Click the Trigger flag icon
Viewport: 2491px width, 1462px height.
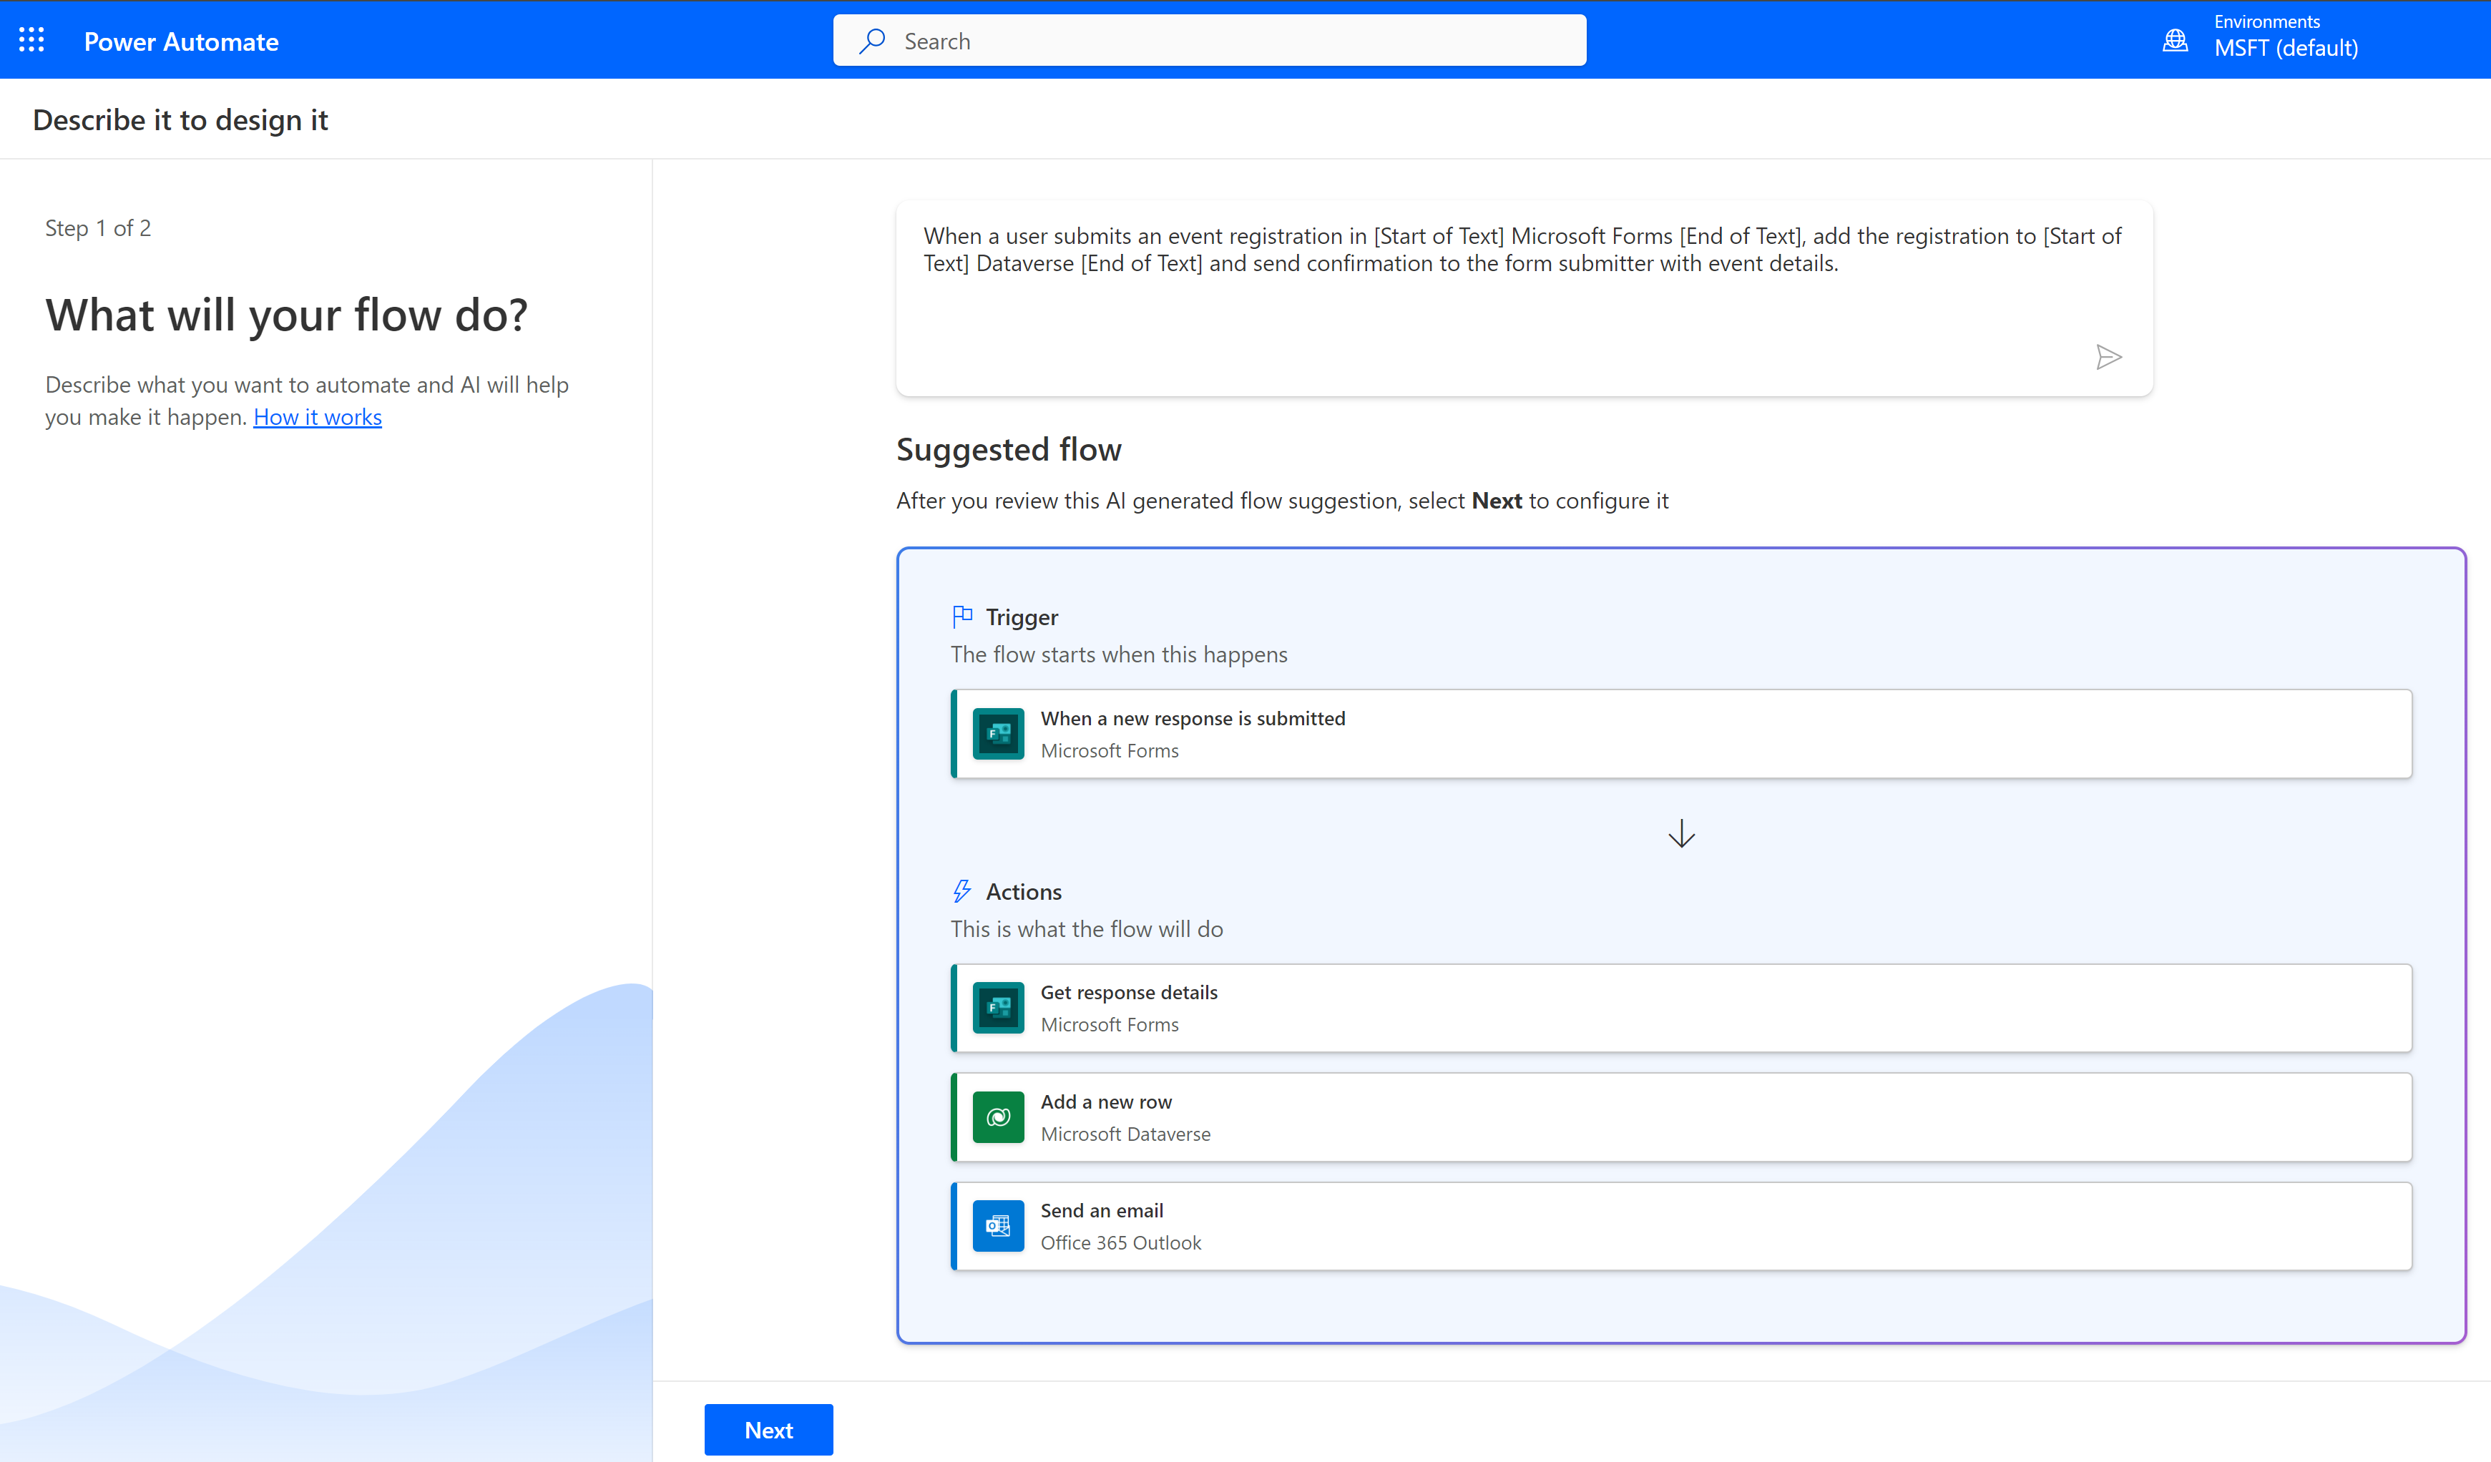[961, 615]
